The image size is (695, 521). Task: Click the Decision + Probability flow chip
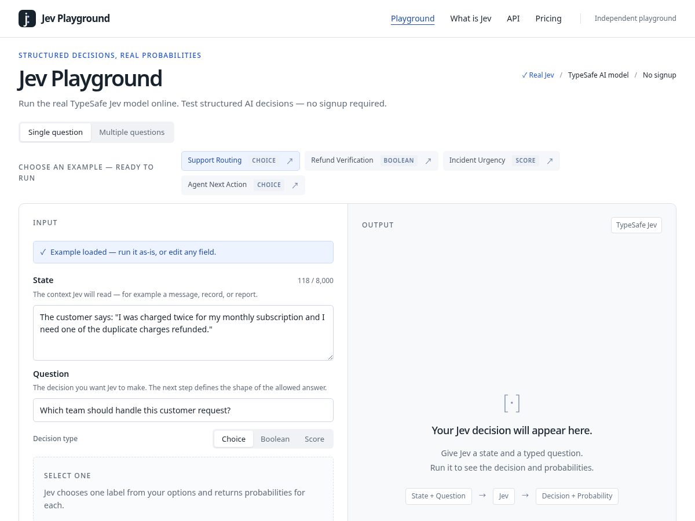pos(577,496)
